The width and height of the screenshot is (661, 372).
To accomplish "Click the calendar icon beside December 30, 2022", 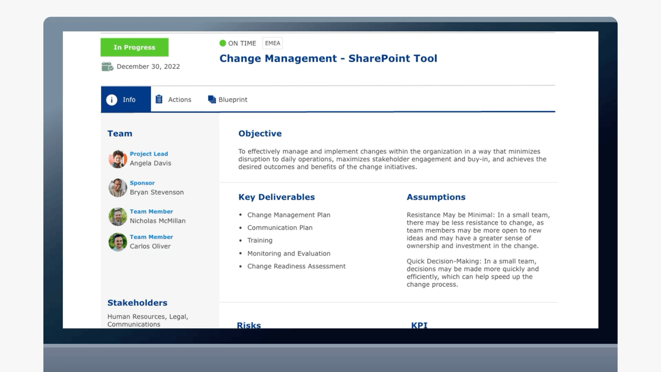I will (x=107, y=66).
